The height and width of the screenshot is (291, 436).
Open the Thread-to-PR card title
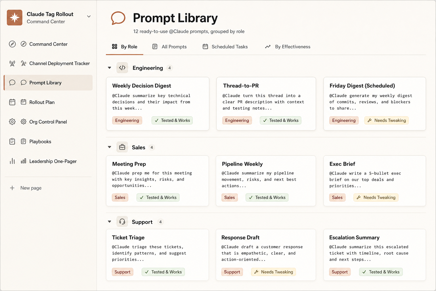click(x=241, y=86)
